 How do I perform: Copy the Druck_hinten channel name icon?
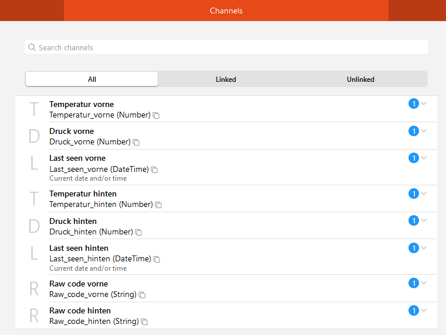(138, 233)
